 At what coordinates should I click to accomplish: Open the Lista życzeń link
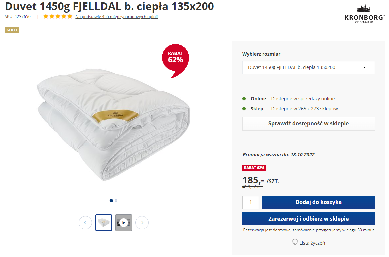[x=312, y=243]
